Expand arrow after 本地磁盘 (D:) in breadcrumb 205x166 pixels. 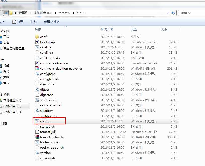[x=56, y=13]
